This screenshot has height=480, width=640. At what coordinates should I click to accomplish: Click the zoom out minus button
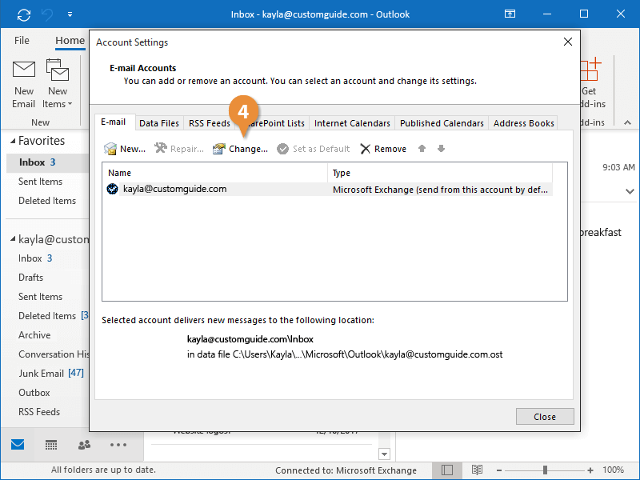tap(498, 470)
